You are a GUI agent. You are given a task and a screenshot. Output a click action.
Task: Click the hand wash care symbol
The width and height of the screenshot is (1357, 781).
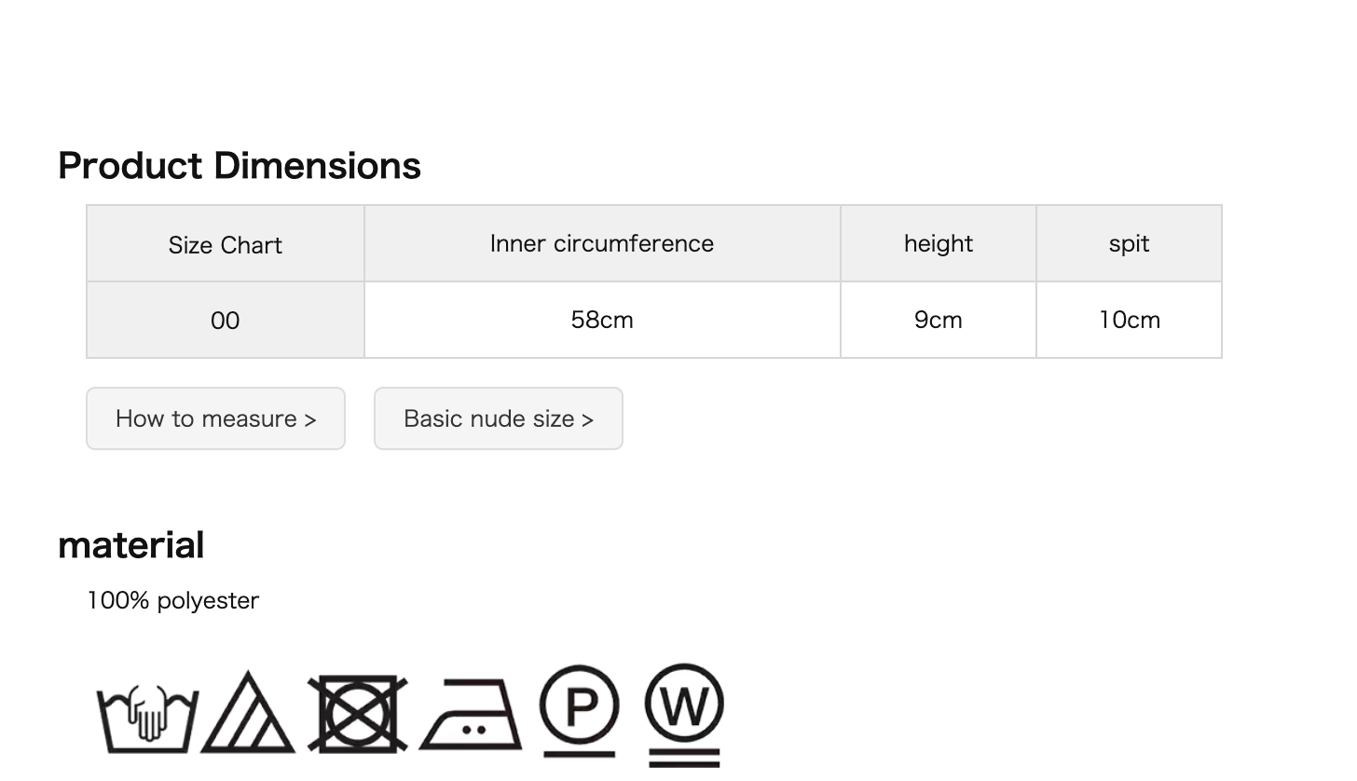(147, 718)
